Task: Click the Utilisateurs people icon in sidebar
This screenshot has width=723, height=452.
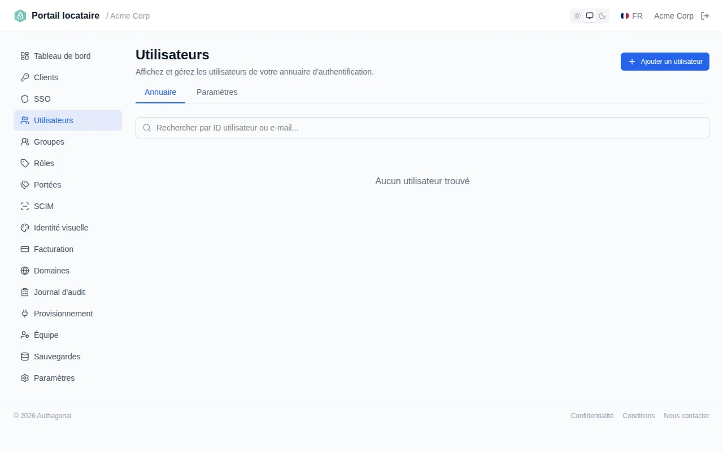Action: point(25,120)
